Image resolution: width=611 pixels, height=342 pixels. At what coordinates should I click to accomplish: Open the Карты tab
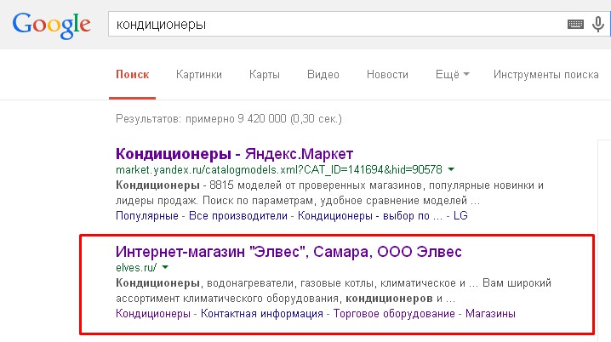pyautogui.click(x=265, y=74)
